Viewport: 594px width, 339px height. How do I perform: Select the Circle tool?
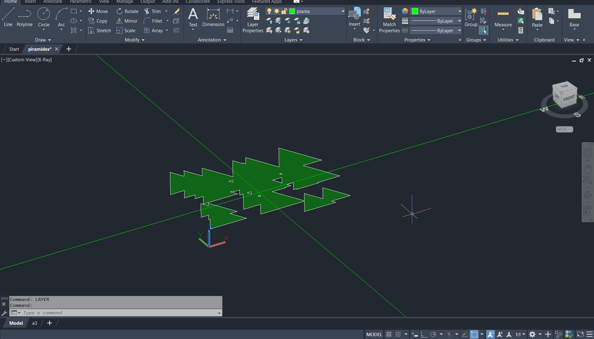click(44, 17)
